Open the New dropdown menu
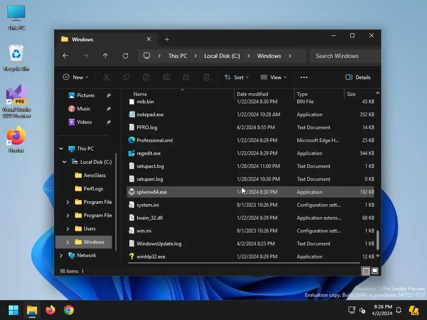This screenshot has height=320, width=427. coord(75,77)
